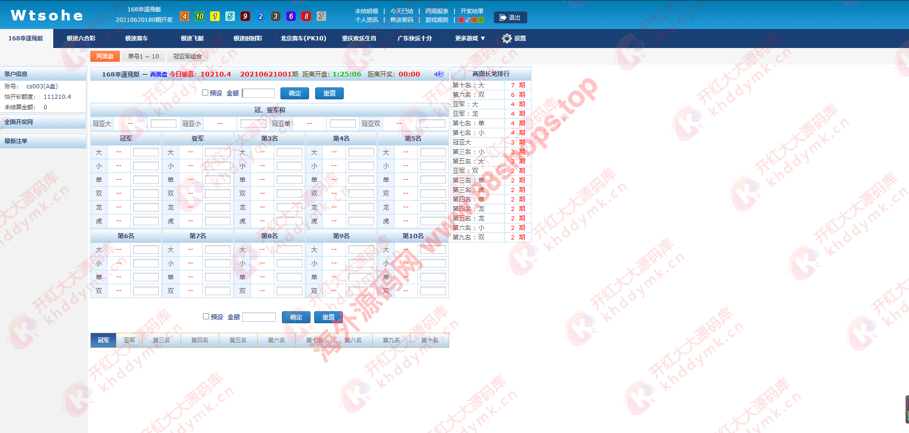This screenshot has width=909, height=433.
Task: Tick the bottom 预设 checkbox
Action: coord(206,316)
